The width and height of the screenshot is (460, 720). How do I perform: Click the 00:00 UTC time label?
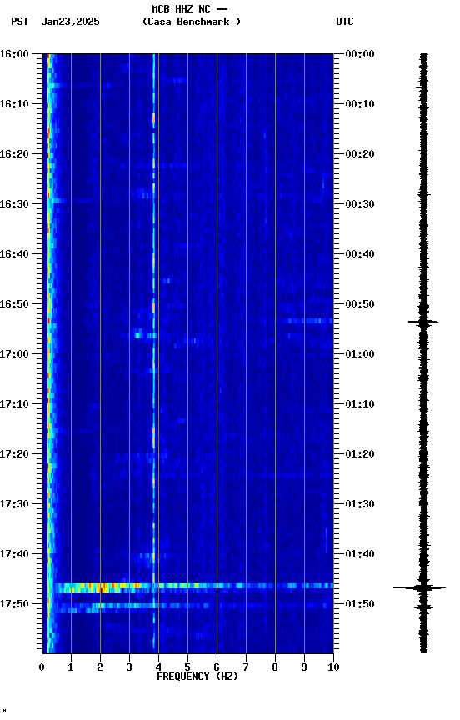360,54
